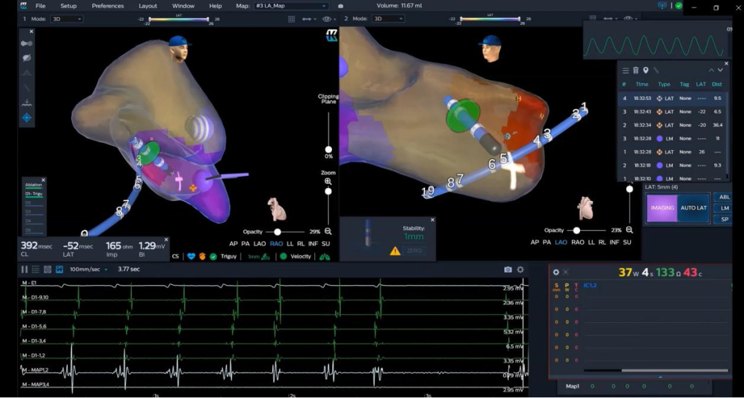Image resolution: width=744 pixels, height=398 pixels.
Task: Adjust the opacity slider in left view
Action: (278, 232)
